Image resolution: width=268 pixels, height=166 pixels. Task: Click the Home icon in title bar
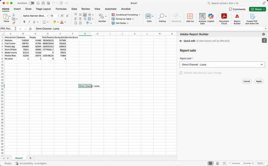[x=38, y=3]
